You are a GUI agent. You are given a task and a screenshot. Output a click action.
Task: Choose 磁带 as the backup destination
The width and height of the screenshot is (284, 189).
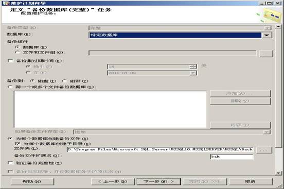point(64,81)
